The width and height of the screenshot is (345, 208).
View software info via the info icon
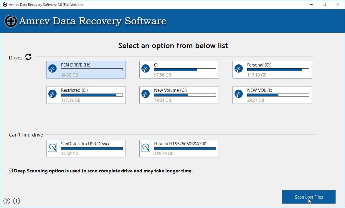[x=16, y=201]
